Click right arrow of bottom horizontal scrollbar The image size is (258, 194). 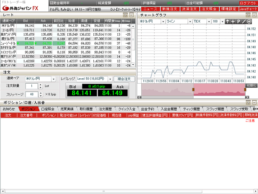(x=256, y=191)
